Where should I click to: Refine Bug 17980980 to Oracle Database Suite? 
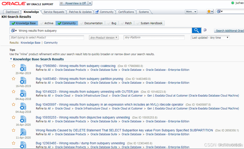tap(104, 70)
